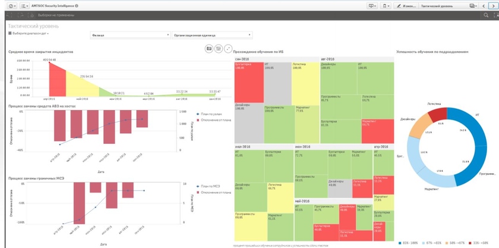499x248 pixels.
Task: Open exploration menu for the incident chart
Action: pos(218,48)
